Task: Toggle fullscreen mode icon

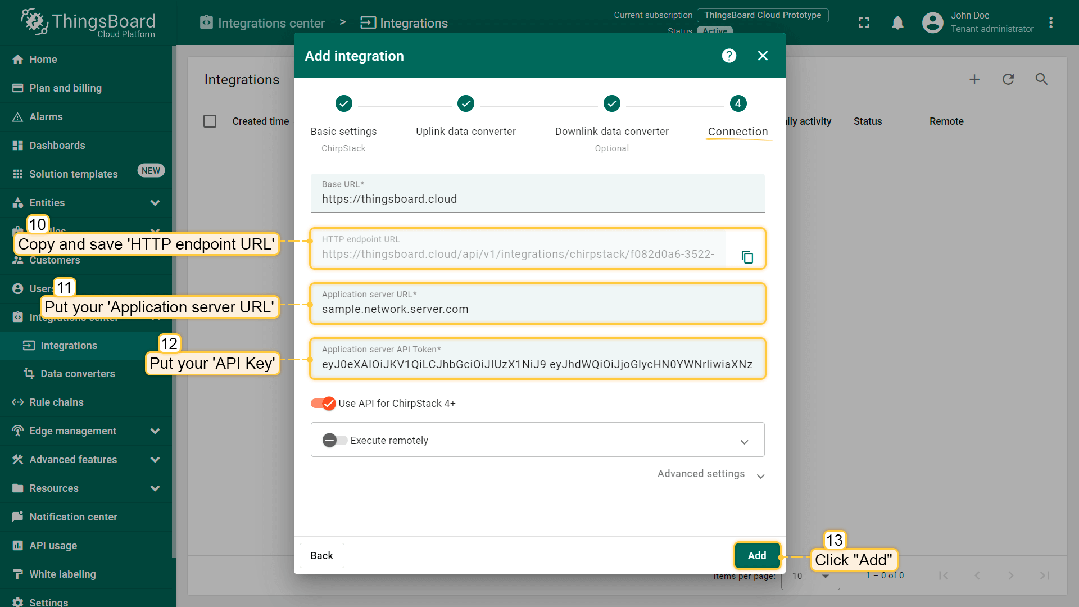Action: click(x=864, y=22)
